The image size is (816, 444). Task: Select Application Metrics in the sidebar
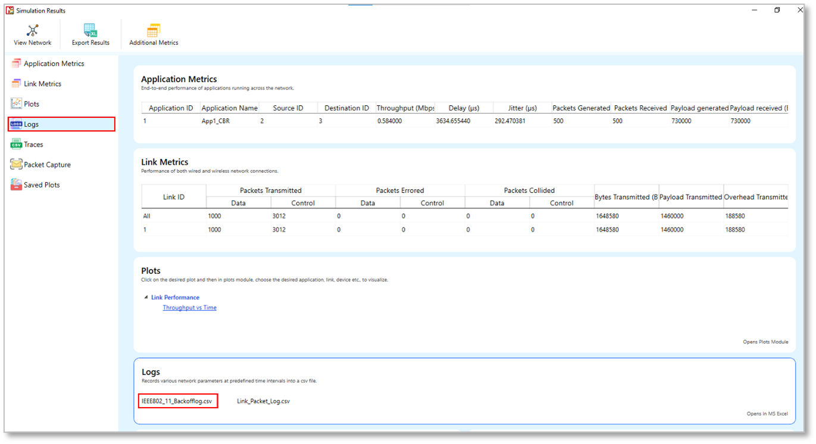click(54, 64)
